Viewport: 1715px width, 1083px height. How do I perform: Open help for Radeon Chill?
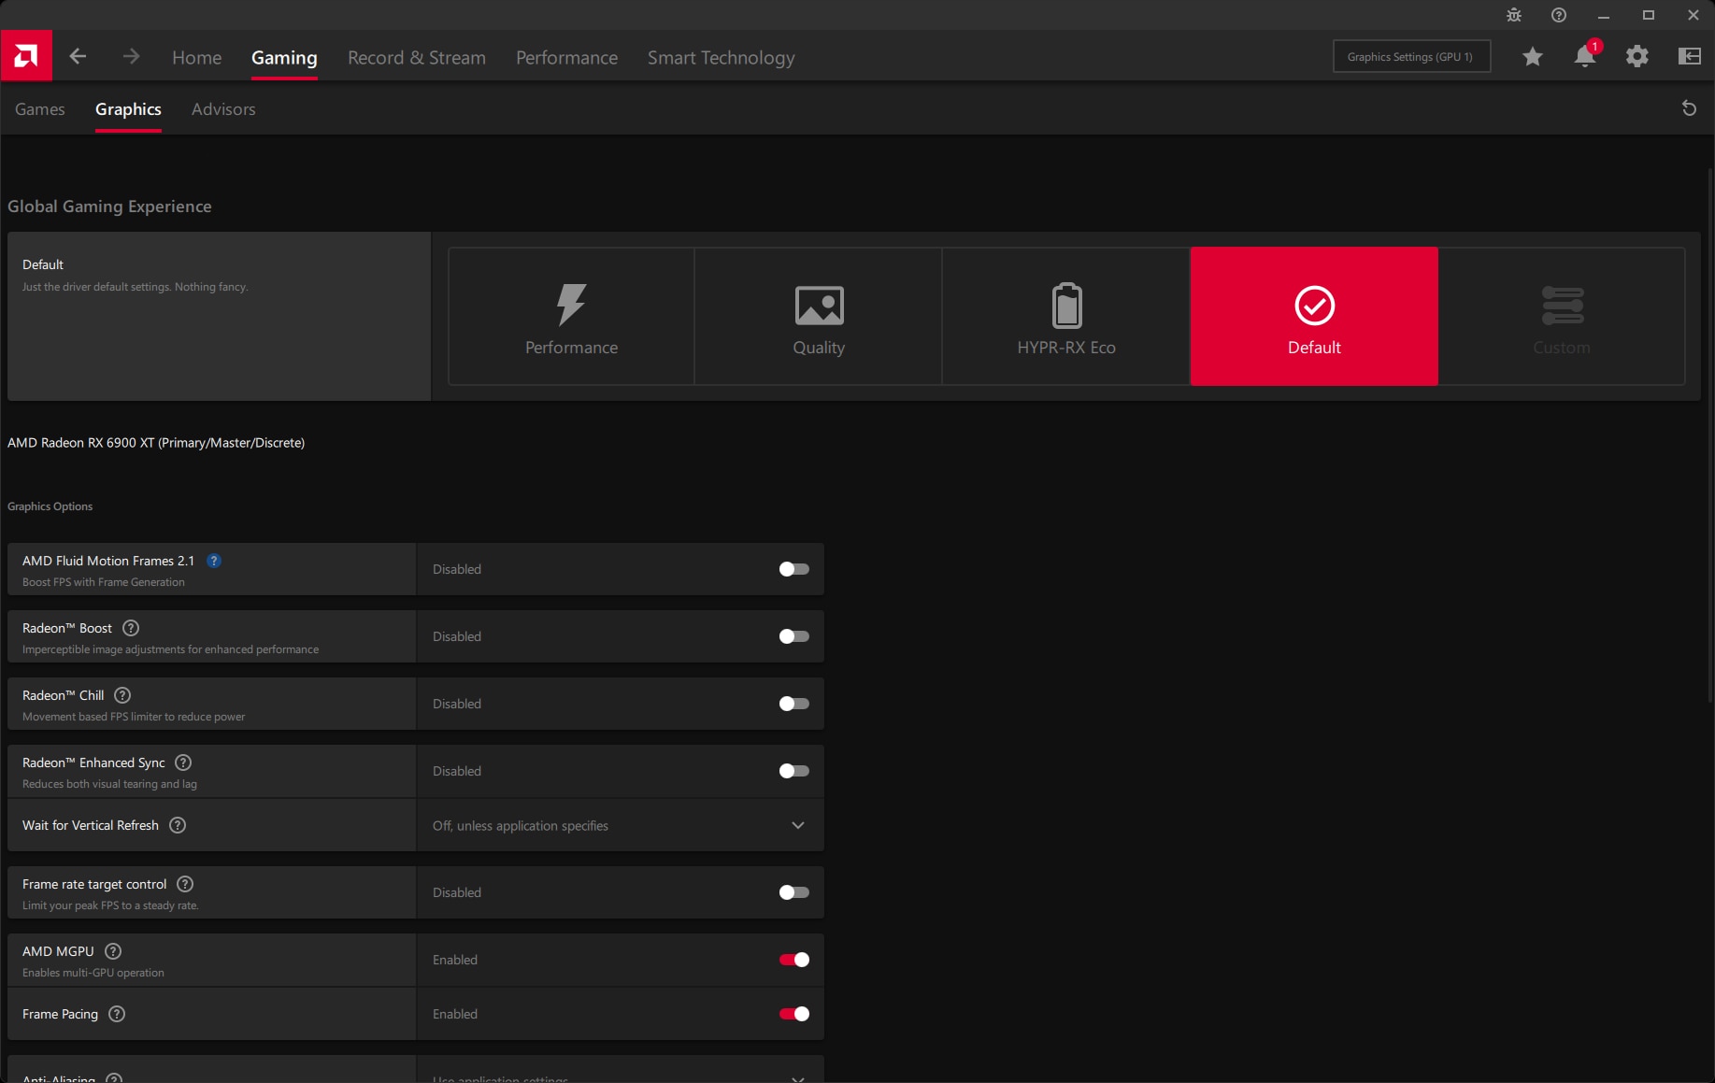tap(122, 695)
